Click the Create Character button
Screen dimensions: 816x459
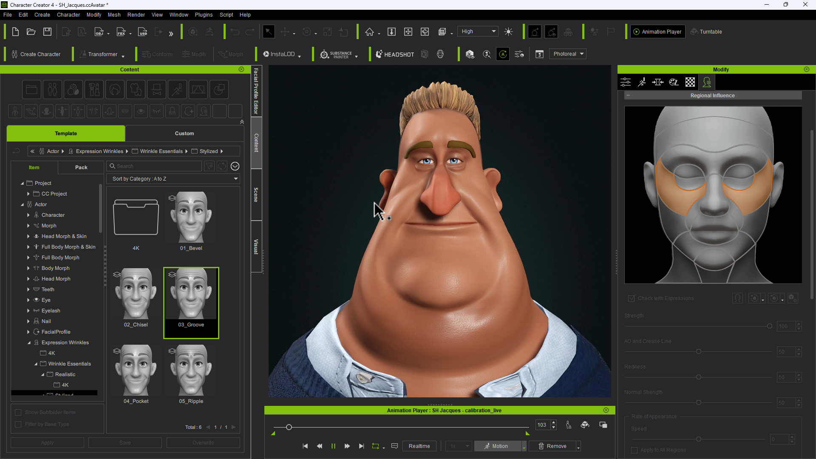36,54
